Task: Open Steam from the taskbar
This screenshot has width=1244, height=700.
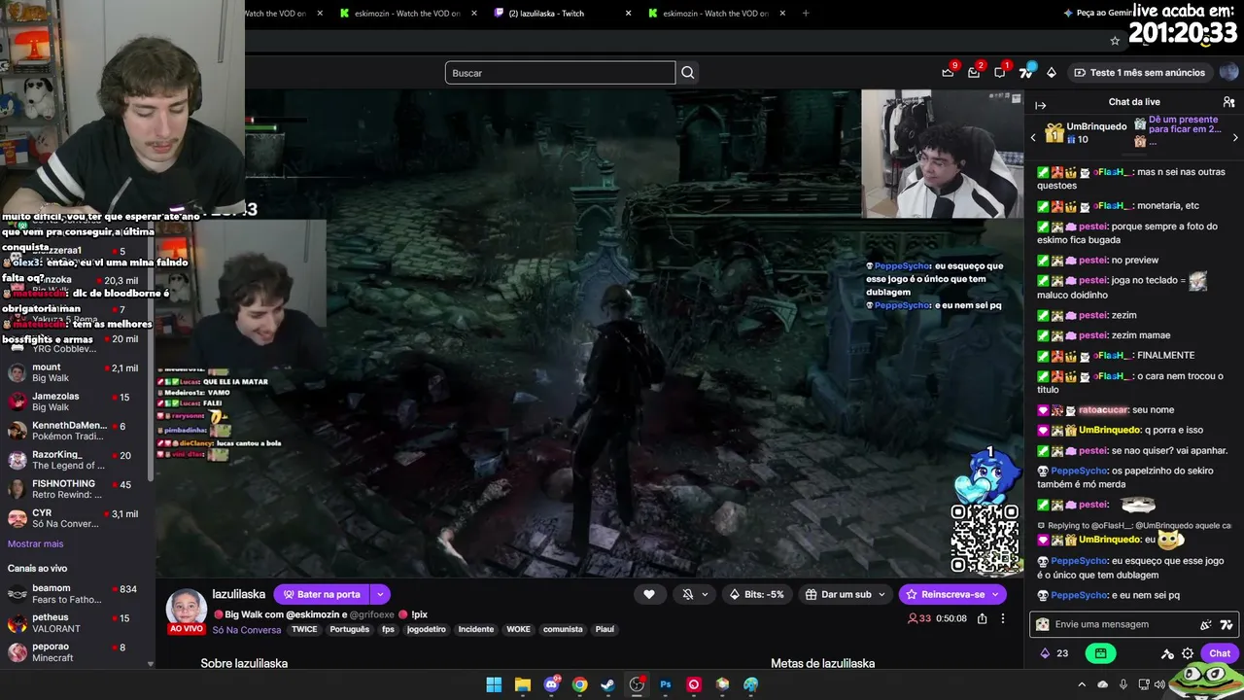Action: tap(607, 684)
